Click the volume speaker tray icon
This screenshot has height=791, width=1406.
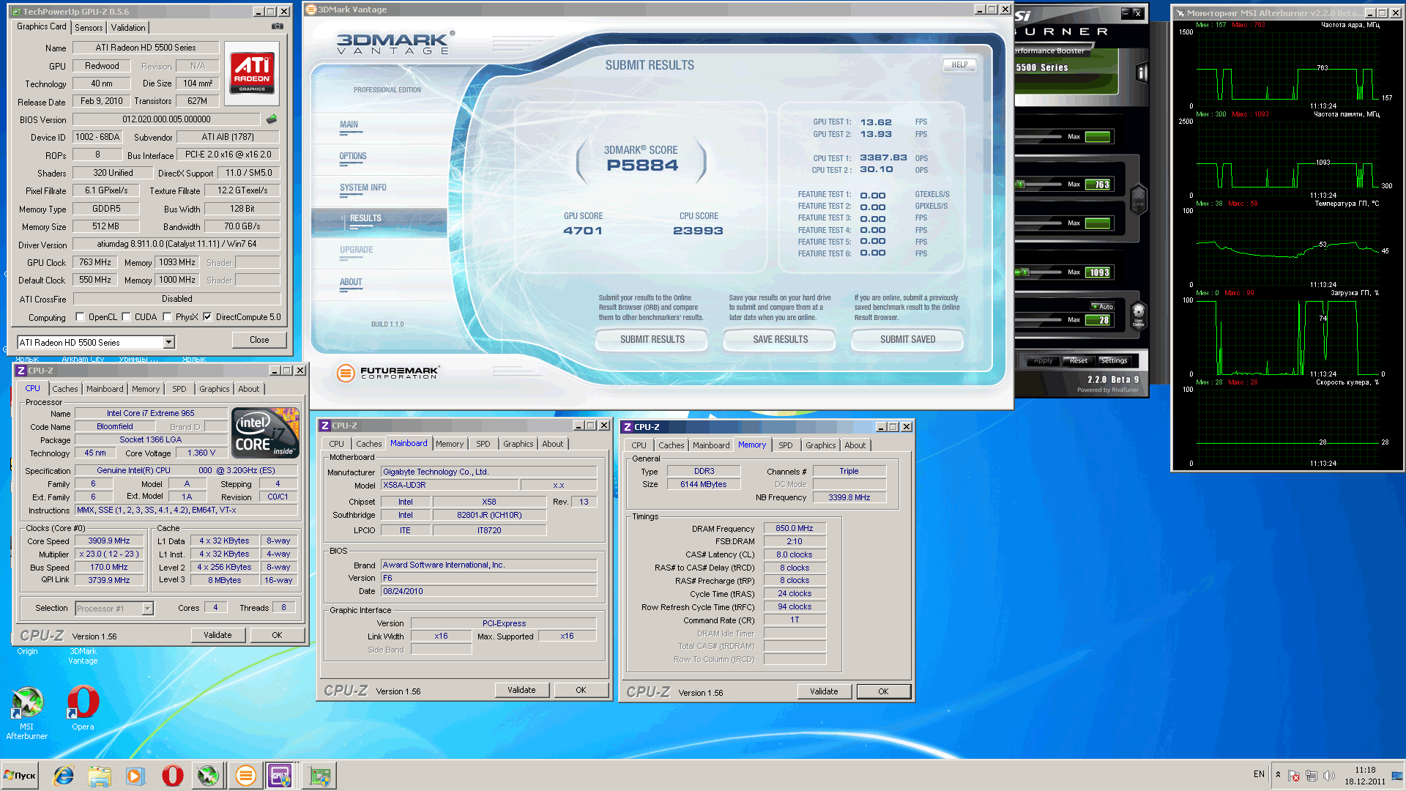(x=1329, y=776)
